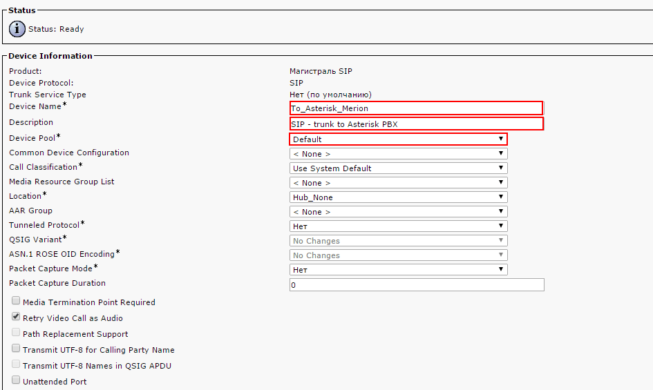The height and width of the screenshot is (390, 653).
Task: Click the 'Product:' label
Action: pyautogui.click(x=26, y=71)
